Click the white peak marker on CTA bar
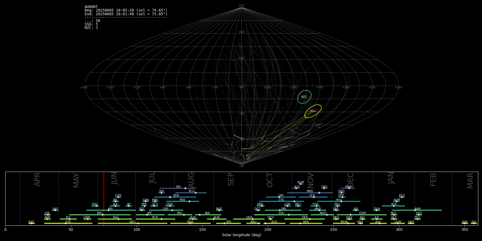The image size is (482, 241). (294, 201)
